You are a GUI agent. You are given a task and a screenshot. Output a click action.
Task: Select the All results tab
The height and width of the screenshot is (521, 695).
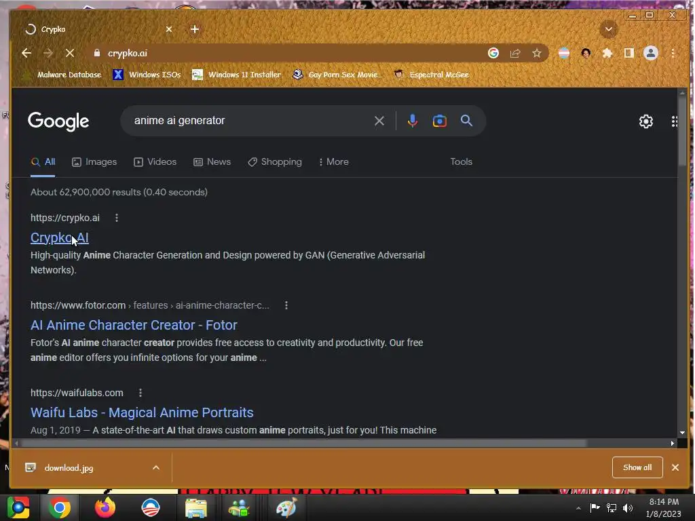(x=43, y=161)
